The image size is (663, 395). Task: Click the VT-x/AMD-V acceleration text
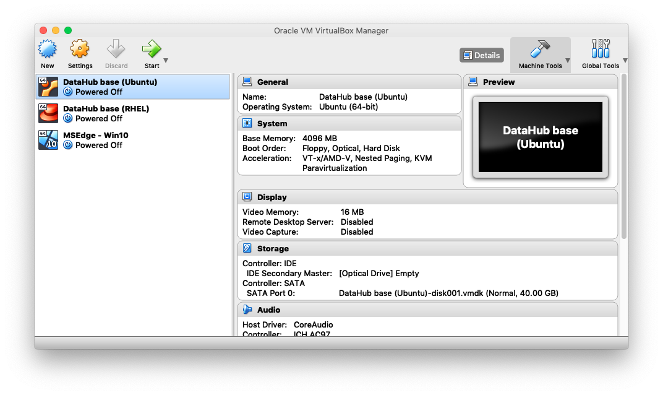click(x=367, y=163)
